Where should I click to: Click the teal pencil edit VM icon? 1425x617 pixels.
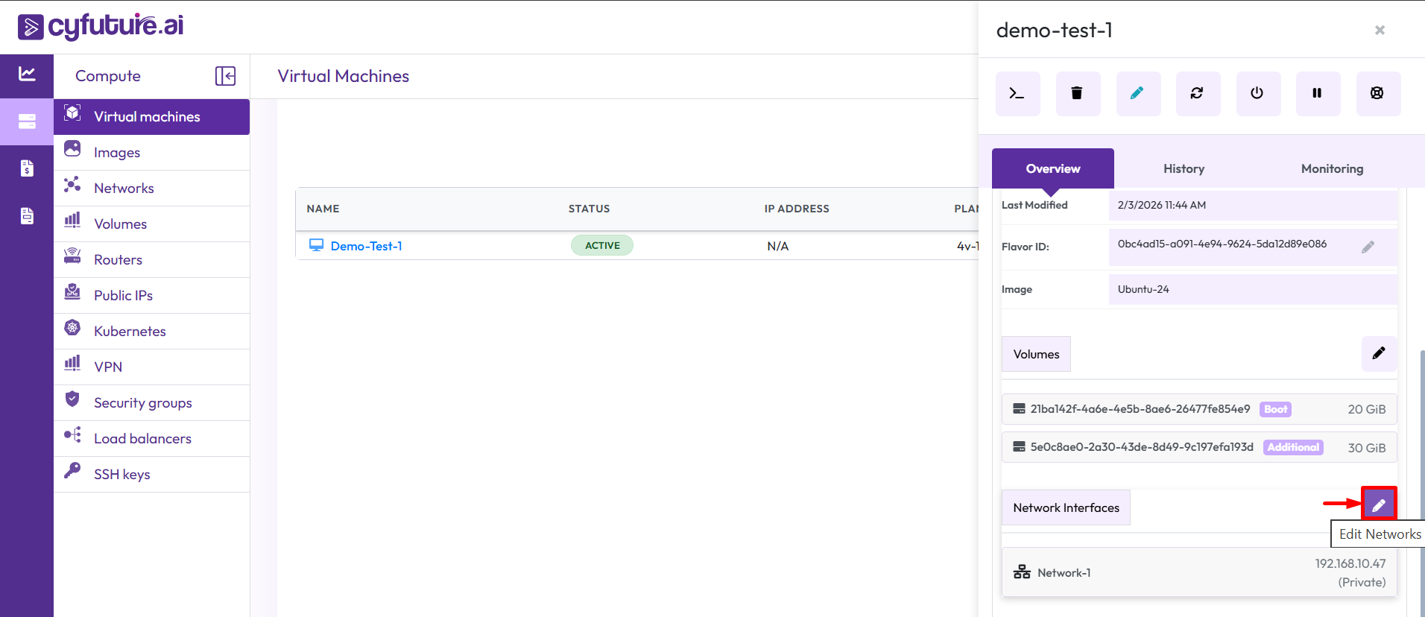click(1137, 94)
